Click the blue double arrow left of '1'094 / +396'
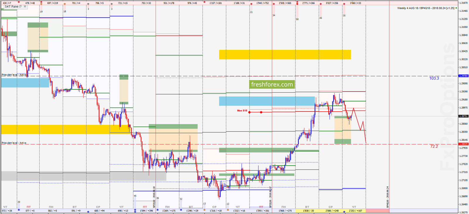 (x=135, y=210)
